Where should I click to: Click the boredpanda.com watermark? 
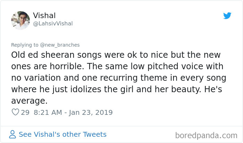(206, 135)
